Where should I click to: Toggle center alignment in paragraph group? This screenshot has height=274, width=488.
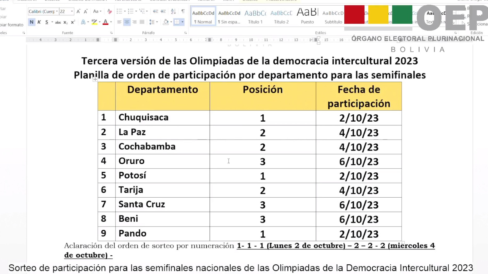coord(127,22)
